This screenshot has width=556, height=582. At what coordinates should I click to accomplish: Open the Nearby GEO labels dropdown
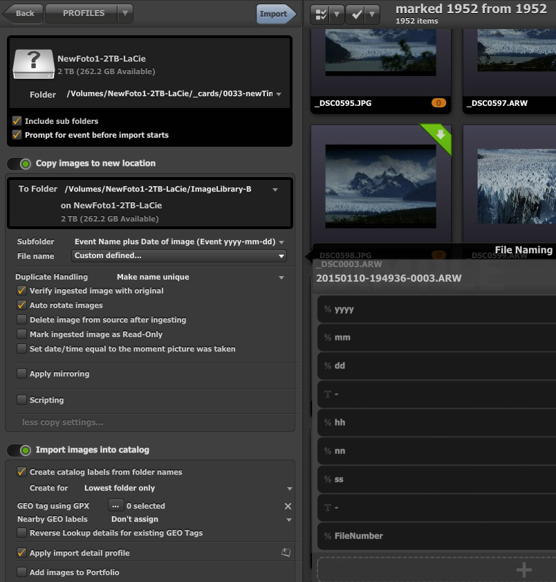[x=289, y=520]
